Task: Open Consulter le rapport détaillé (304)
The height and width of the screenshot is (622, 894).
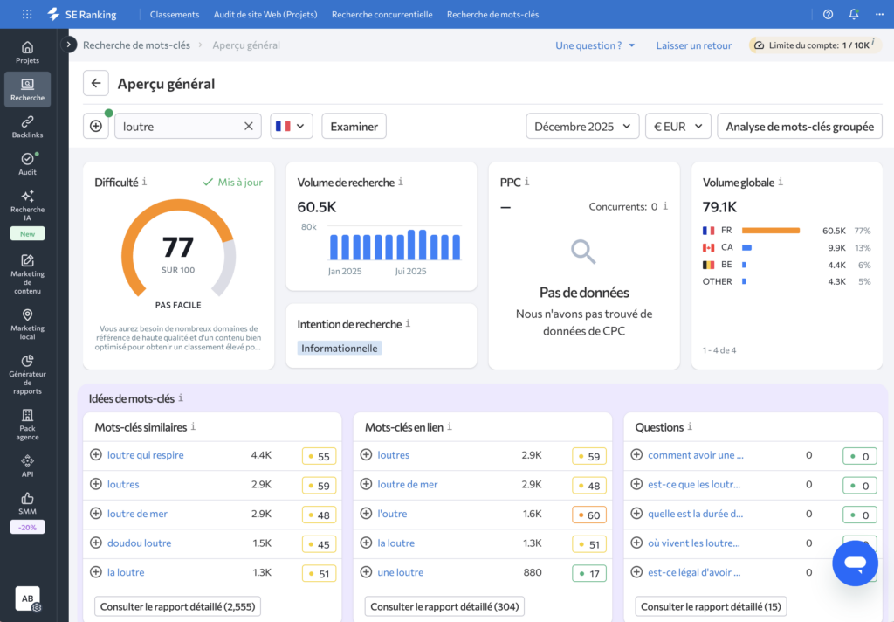Action: [x=444, y=606]
